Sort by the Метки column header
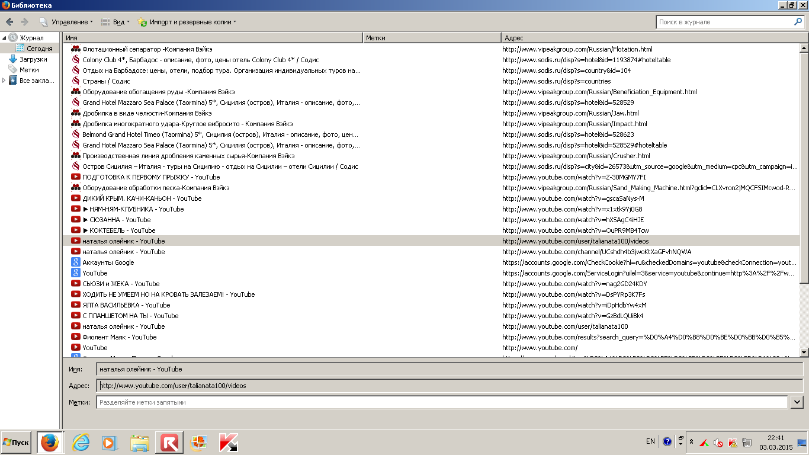 (432, 38)
